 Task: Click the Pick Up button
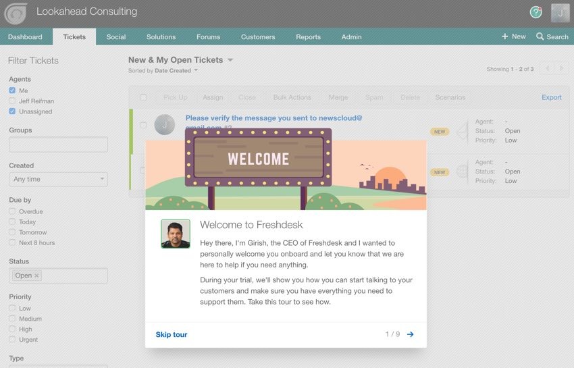(176, 97)
